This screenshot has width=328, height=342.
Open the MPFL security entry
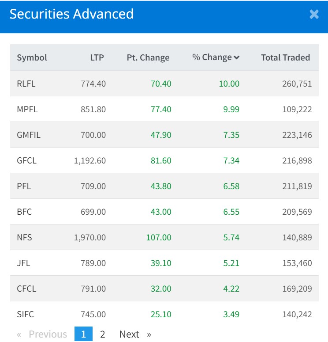pos(27,109)
